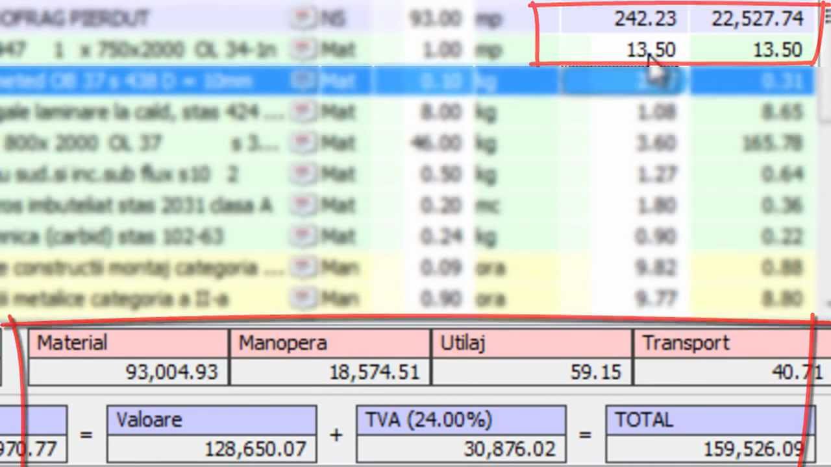This screenshot has height=467, width=831.
Task: Select the row 750x2000 OL 34-1n
Action: (408, 50)
